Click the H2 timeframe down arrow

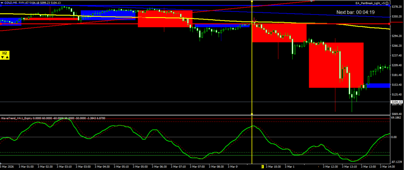3,57
